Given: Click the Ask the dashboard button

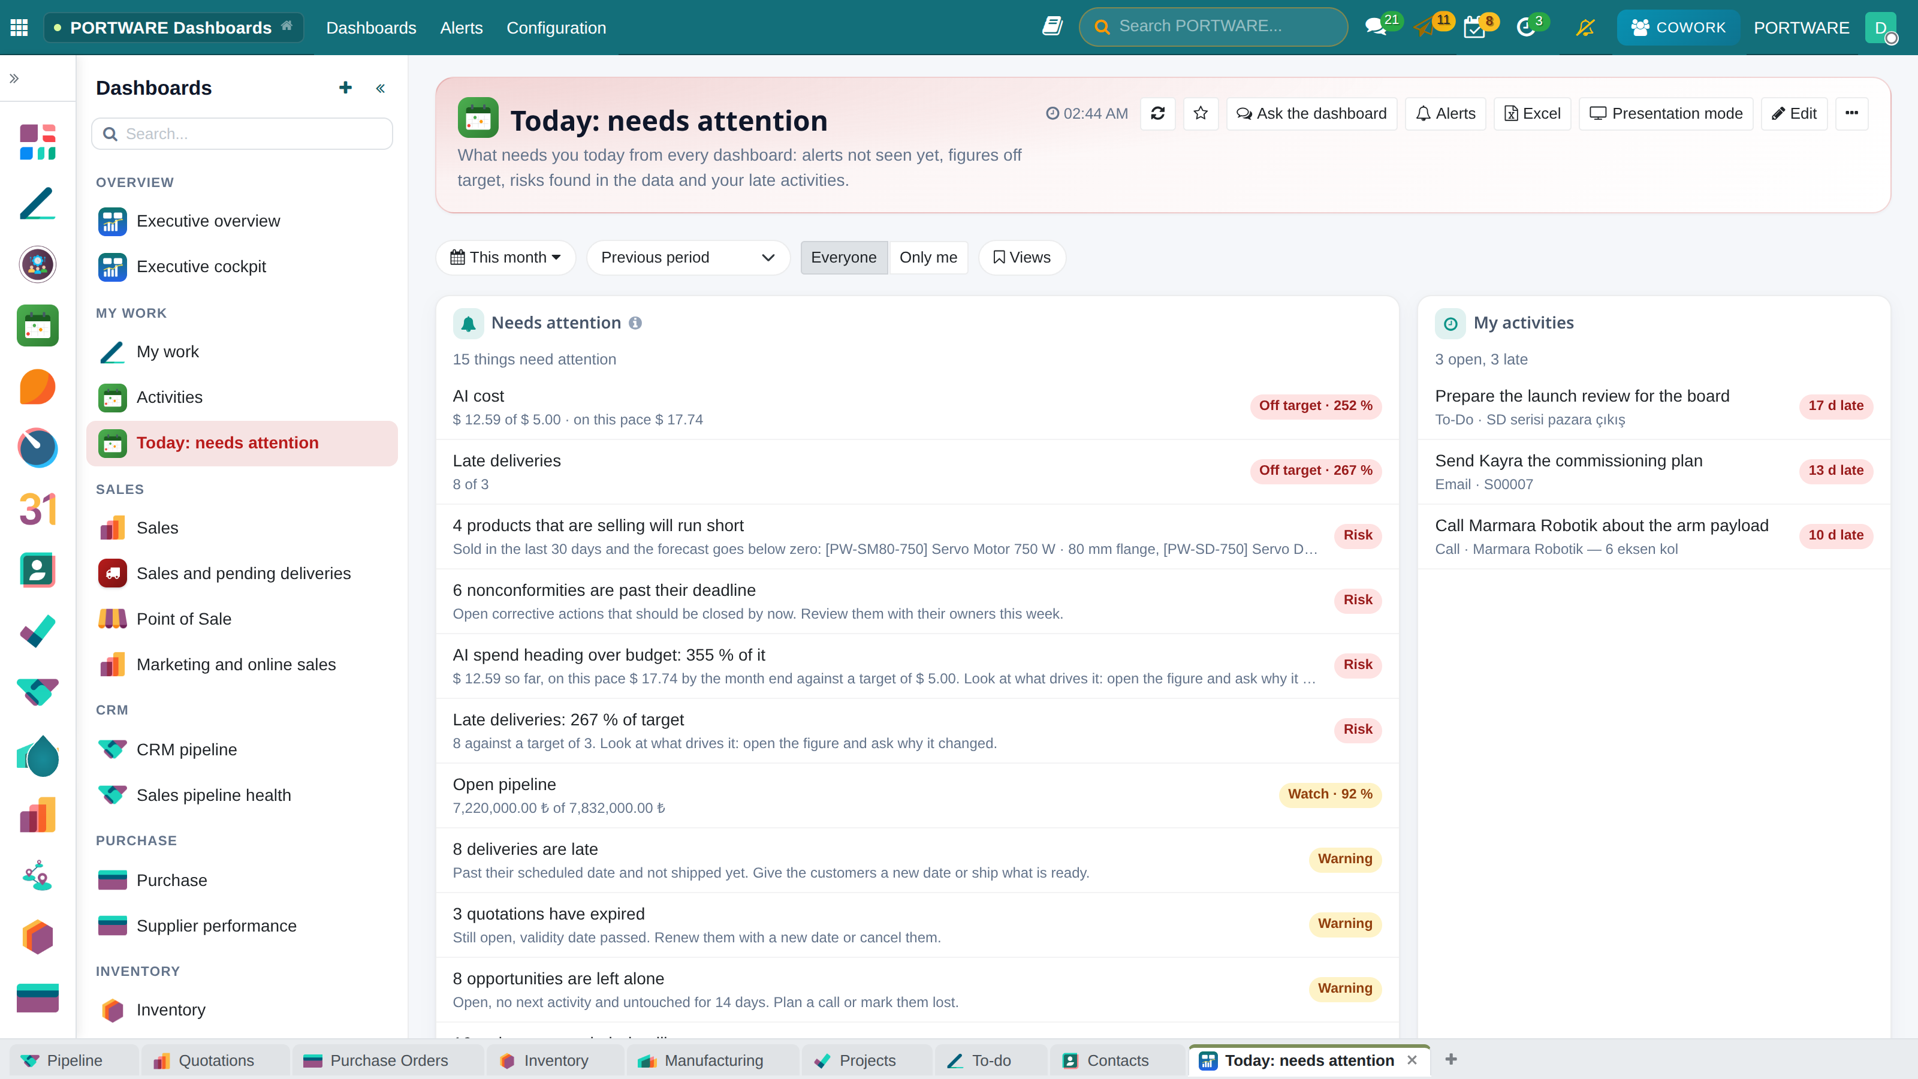Looking at the screenshot, I should [x=1312, y=113].
